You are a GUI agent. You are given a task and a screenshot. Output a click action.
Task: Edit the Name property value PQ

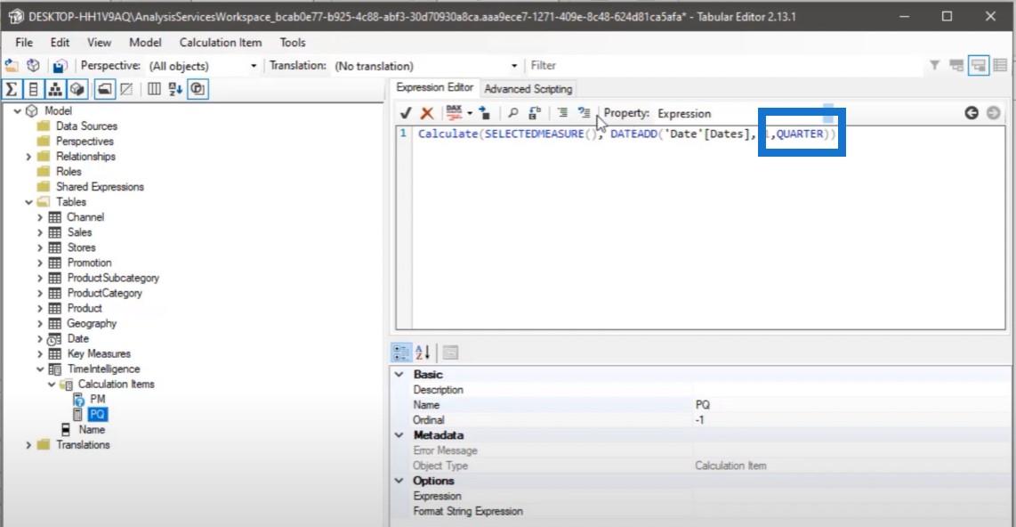(851, 404)
